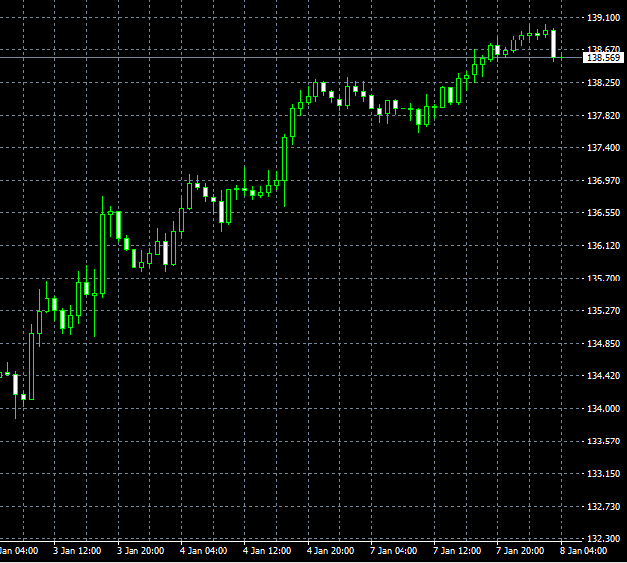Image resolution: width=627 pixels, height=563 pixels.
Task: Click the 133.150 price axis label
Action: [603, 474]
